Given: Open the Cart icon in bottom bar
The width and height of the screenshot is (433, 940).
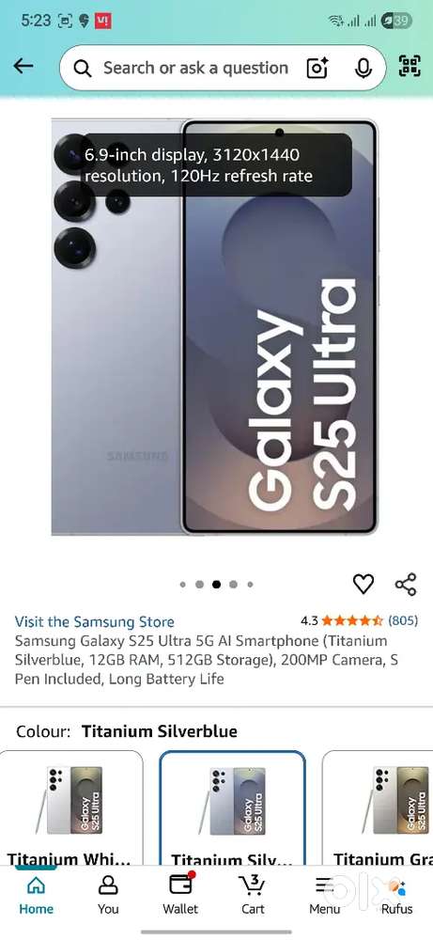Looking at the screenshot, I should (253, 894).
